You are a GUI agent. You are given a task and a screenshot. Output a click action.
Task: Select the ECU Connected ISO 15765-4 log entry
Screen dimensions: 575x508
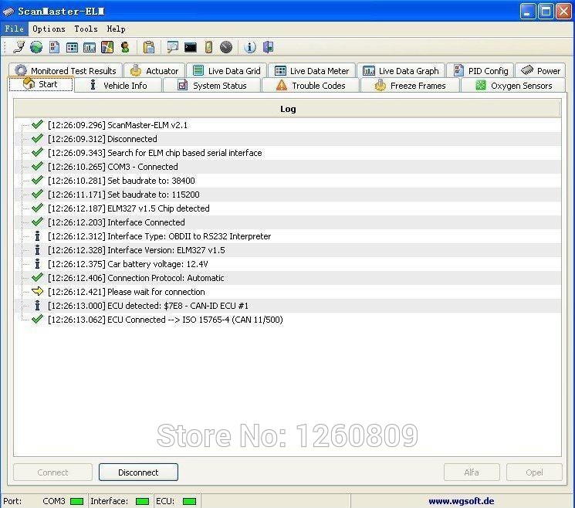(x=194, y=320)
